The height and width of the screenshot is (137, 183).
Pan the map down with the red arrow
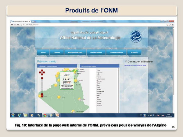42,74
